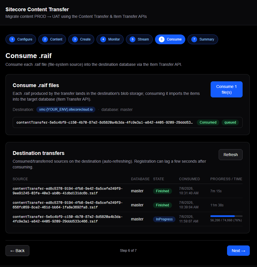This screenshot has height=267, width=257.
Task: Go to step 1 Configure
Action: click(x=21, y=39)
